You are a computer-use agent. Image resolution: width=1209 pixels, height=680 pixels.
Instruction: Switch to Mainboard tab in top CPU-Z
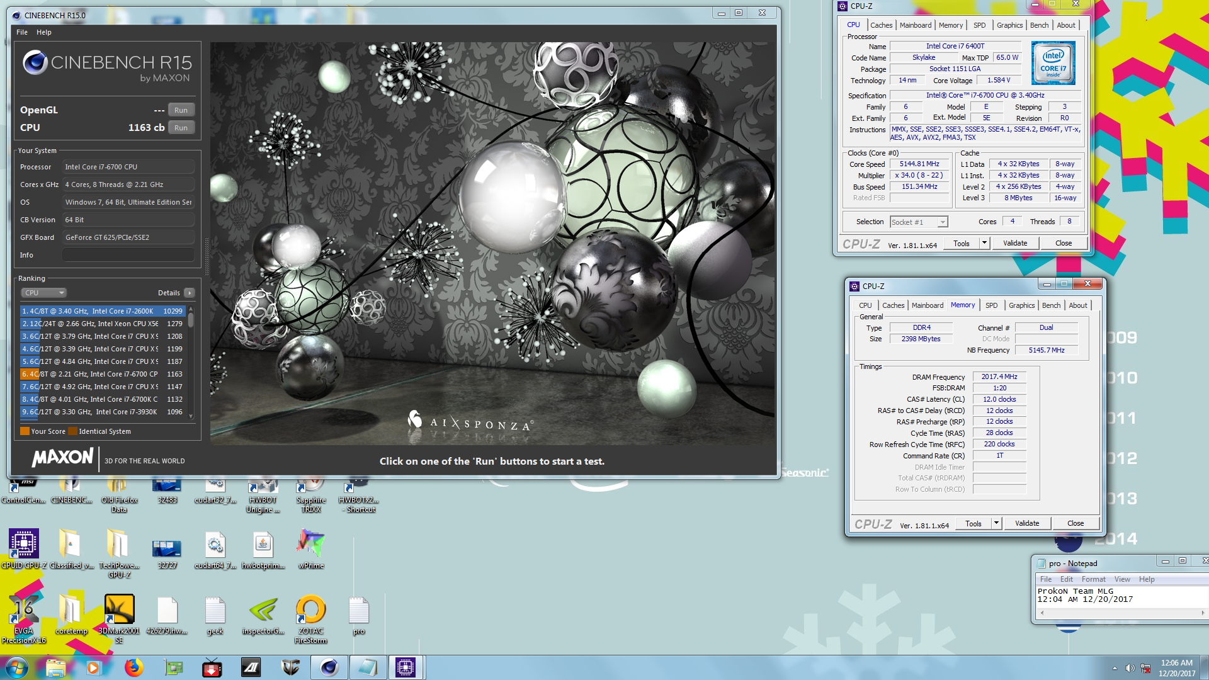pos(916,25)
